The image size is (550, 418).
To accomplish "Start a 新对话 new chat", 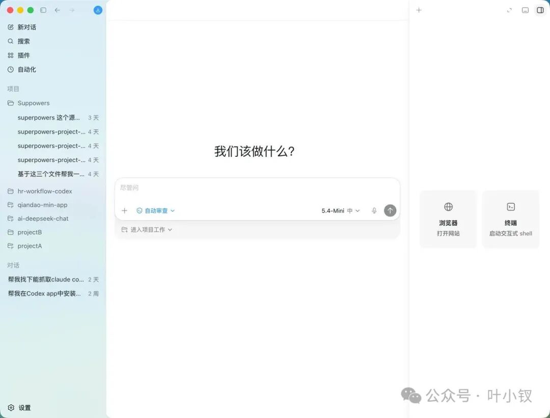I will coord(22,27).
